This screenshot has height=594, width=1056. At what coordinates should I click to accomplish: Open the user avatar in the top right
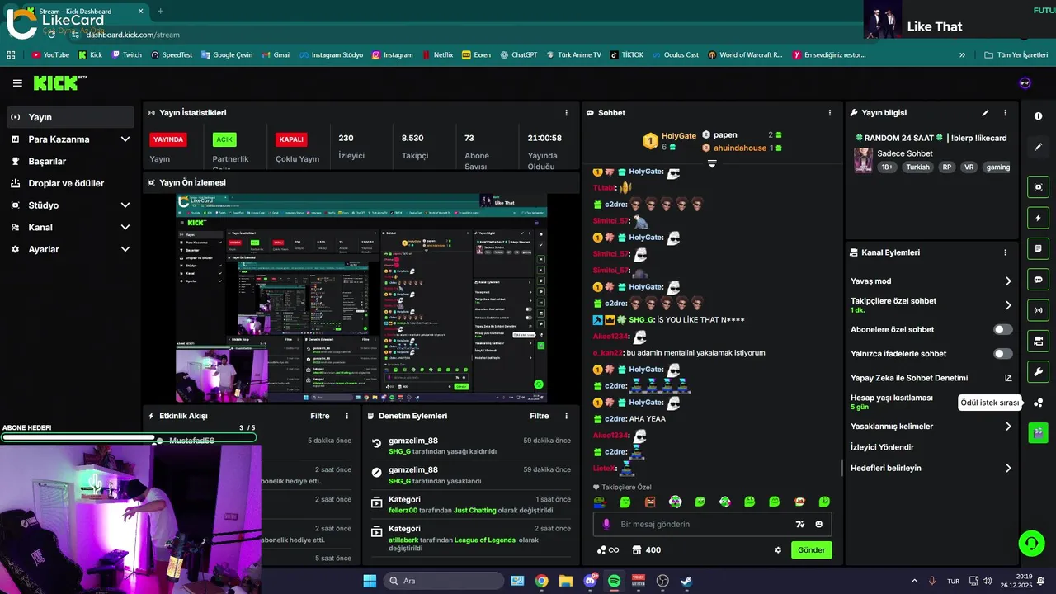point(1025,83)
